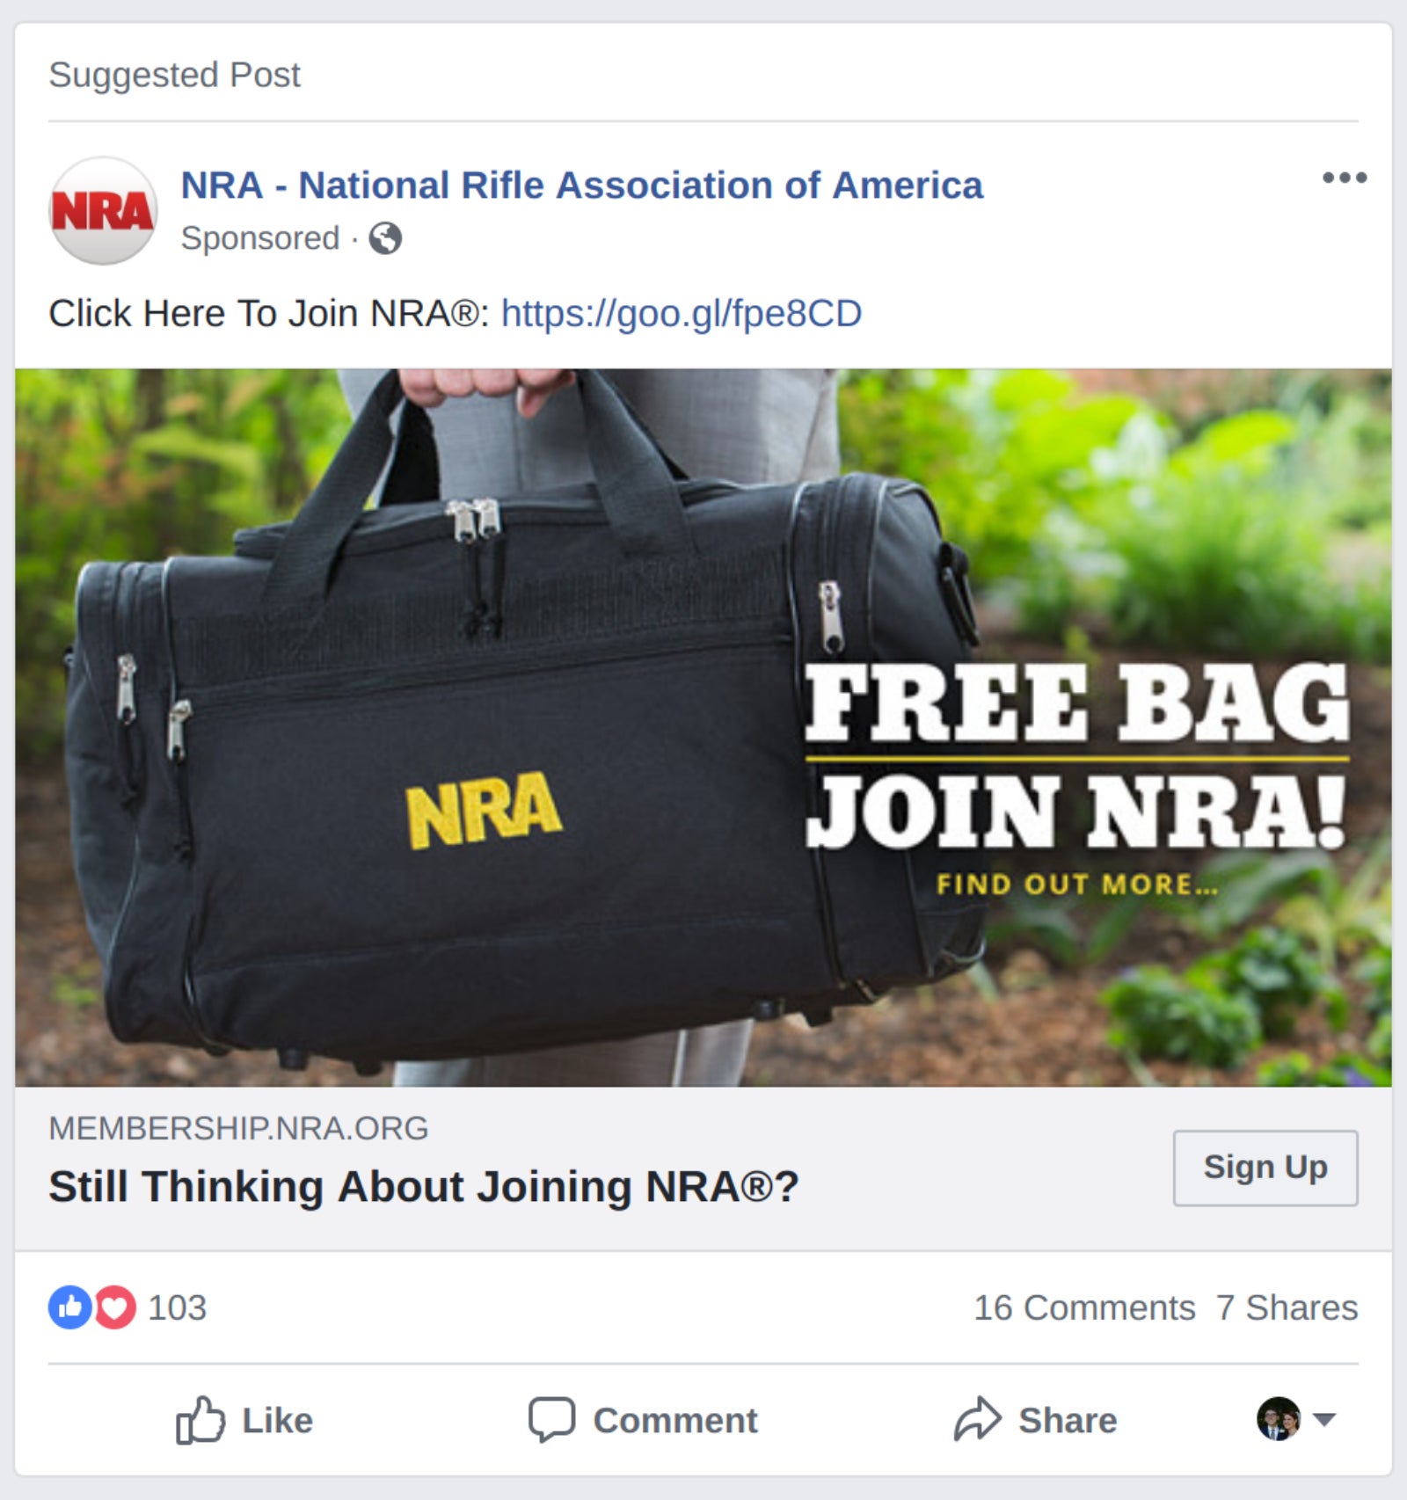Click the Still Thinking About Joining NRA headline
Screen dimensions: 1407x1500
pos(424,1186)
